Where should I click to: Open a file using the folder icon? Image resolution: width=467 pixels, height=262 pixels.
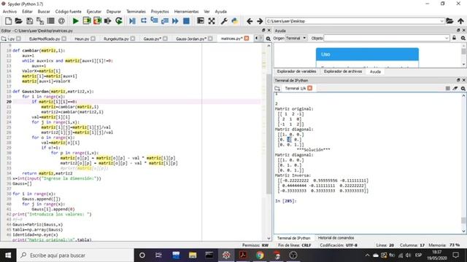coord(18,21)
